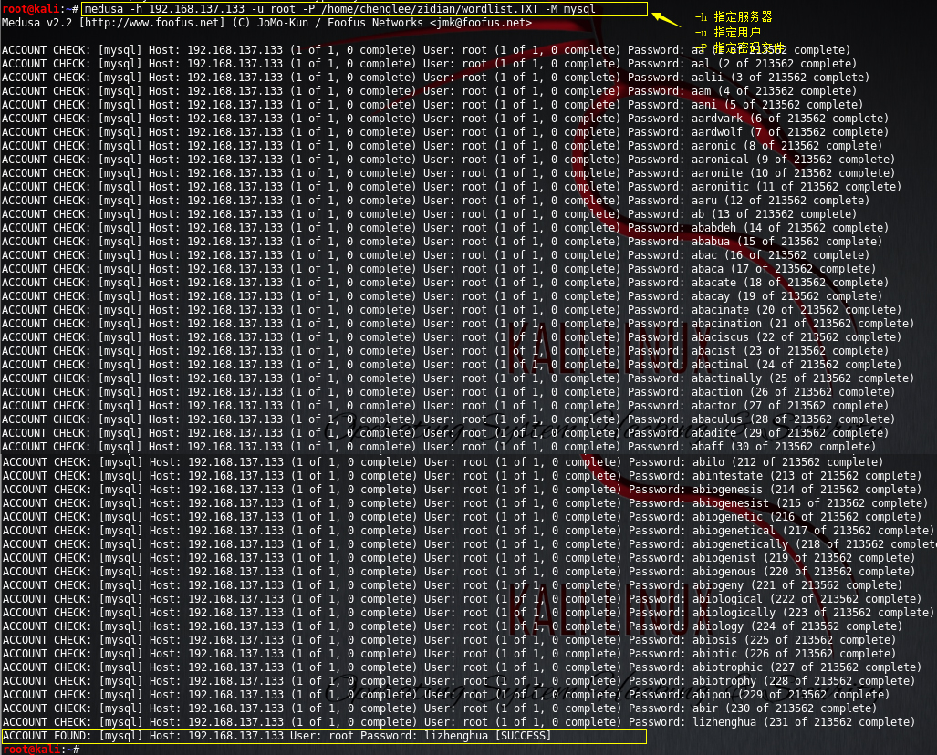Click the password 'abactinally' check line
The width and height of the screenshot is (937, 755).
(458, 378)
